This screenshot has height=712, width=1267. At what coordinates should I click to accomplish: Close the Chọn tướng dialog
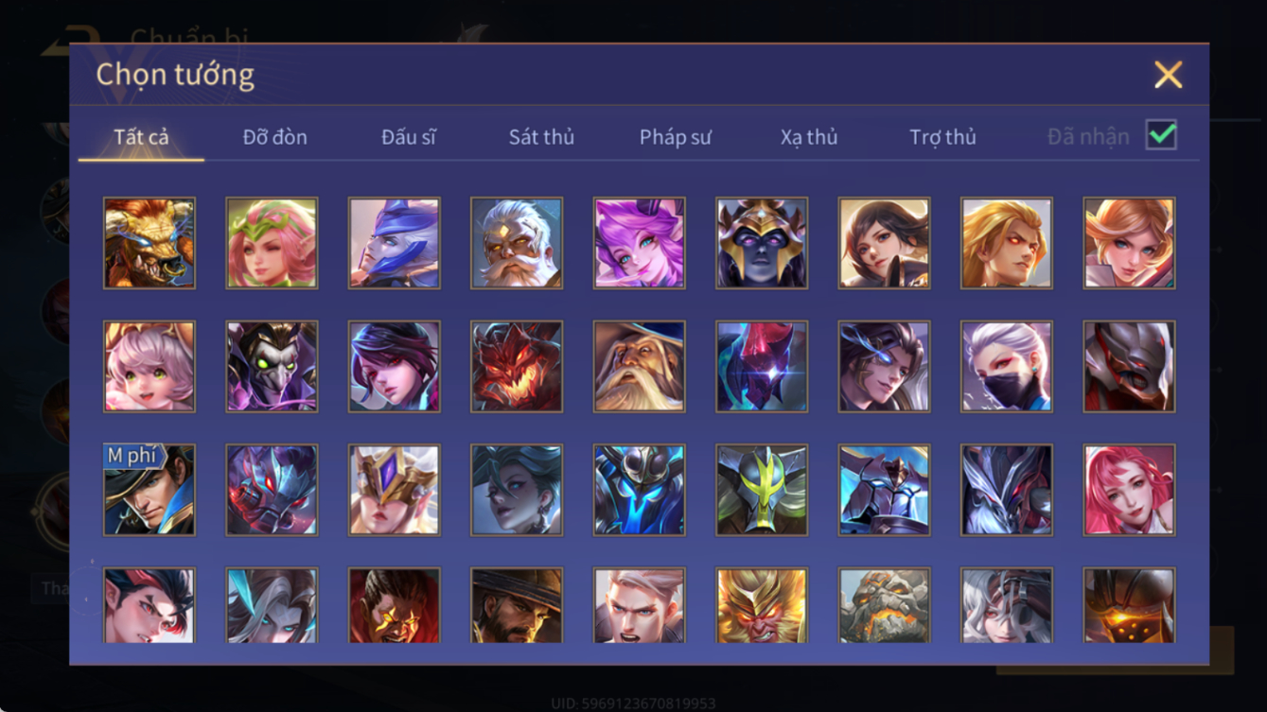[1168, 75]
